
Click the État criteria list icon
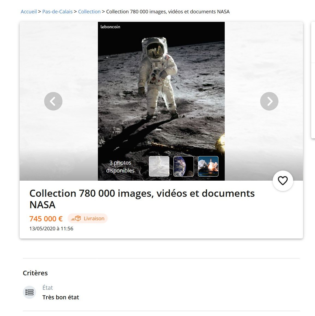click(29, 292)
